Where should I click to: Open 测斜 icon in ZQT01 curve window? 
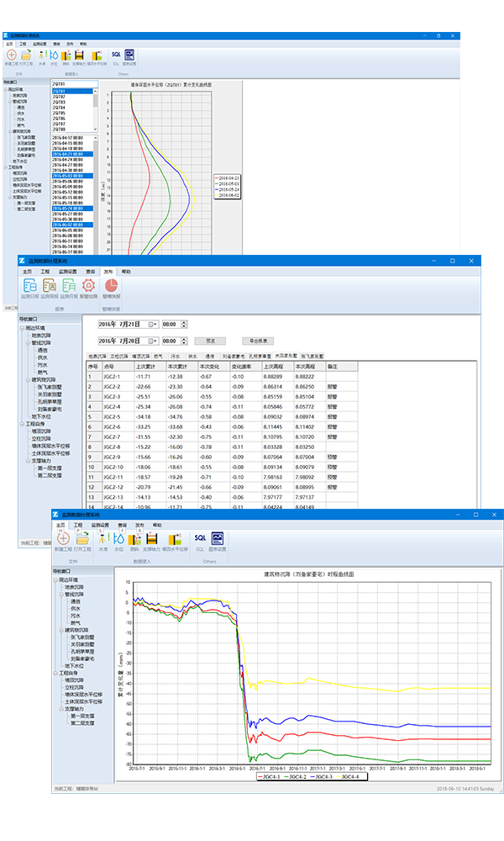pyautogui.click(x=66, y=56)
